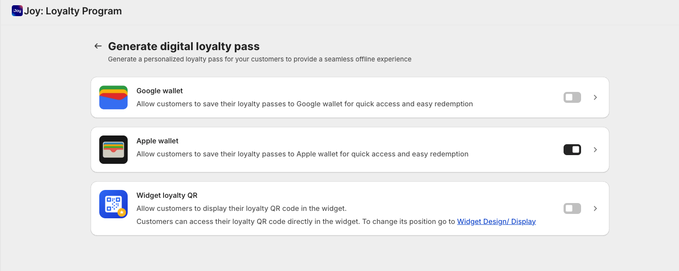Click the "Apple wallet" card title

[x=157, y=141]
